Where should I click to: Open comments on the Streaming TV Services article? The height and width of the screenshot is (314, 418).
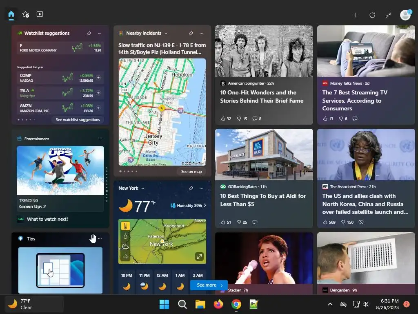[355, 119]
